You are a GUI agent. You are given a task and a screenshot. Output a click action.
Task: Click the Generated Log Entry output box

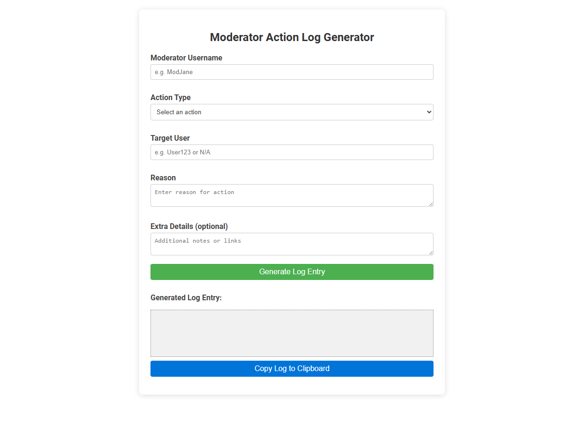[x=292, y=333]
